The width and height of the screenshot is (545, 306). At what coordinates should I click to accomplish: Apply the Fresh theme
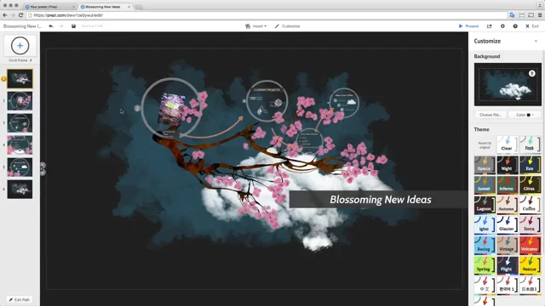click(x=530, y=145)
